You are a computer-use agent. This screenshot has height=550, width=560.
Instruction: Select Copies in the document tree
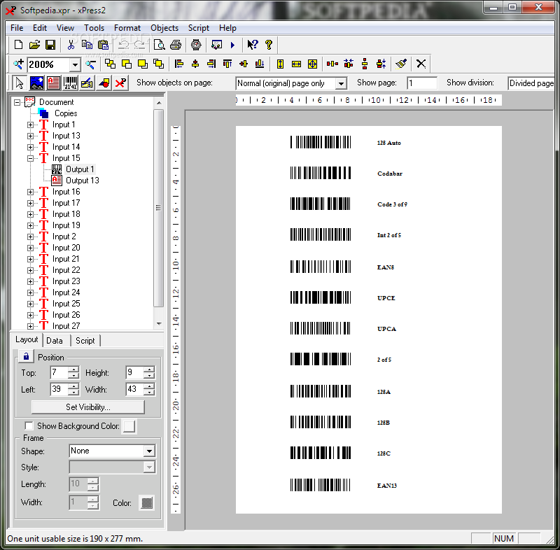pos(66,113)
